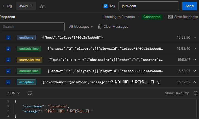Open Listening to 9 events

(119, 17)
